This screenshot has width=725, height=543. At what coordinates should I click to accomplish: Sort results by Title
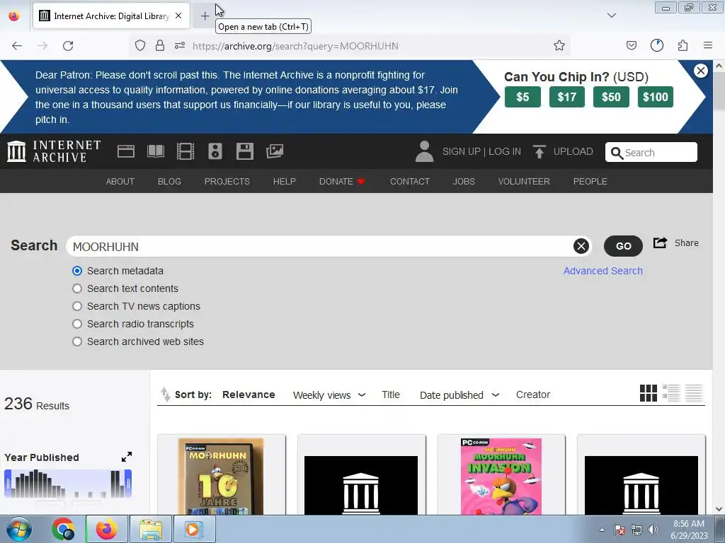391,395
